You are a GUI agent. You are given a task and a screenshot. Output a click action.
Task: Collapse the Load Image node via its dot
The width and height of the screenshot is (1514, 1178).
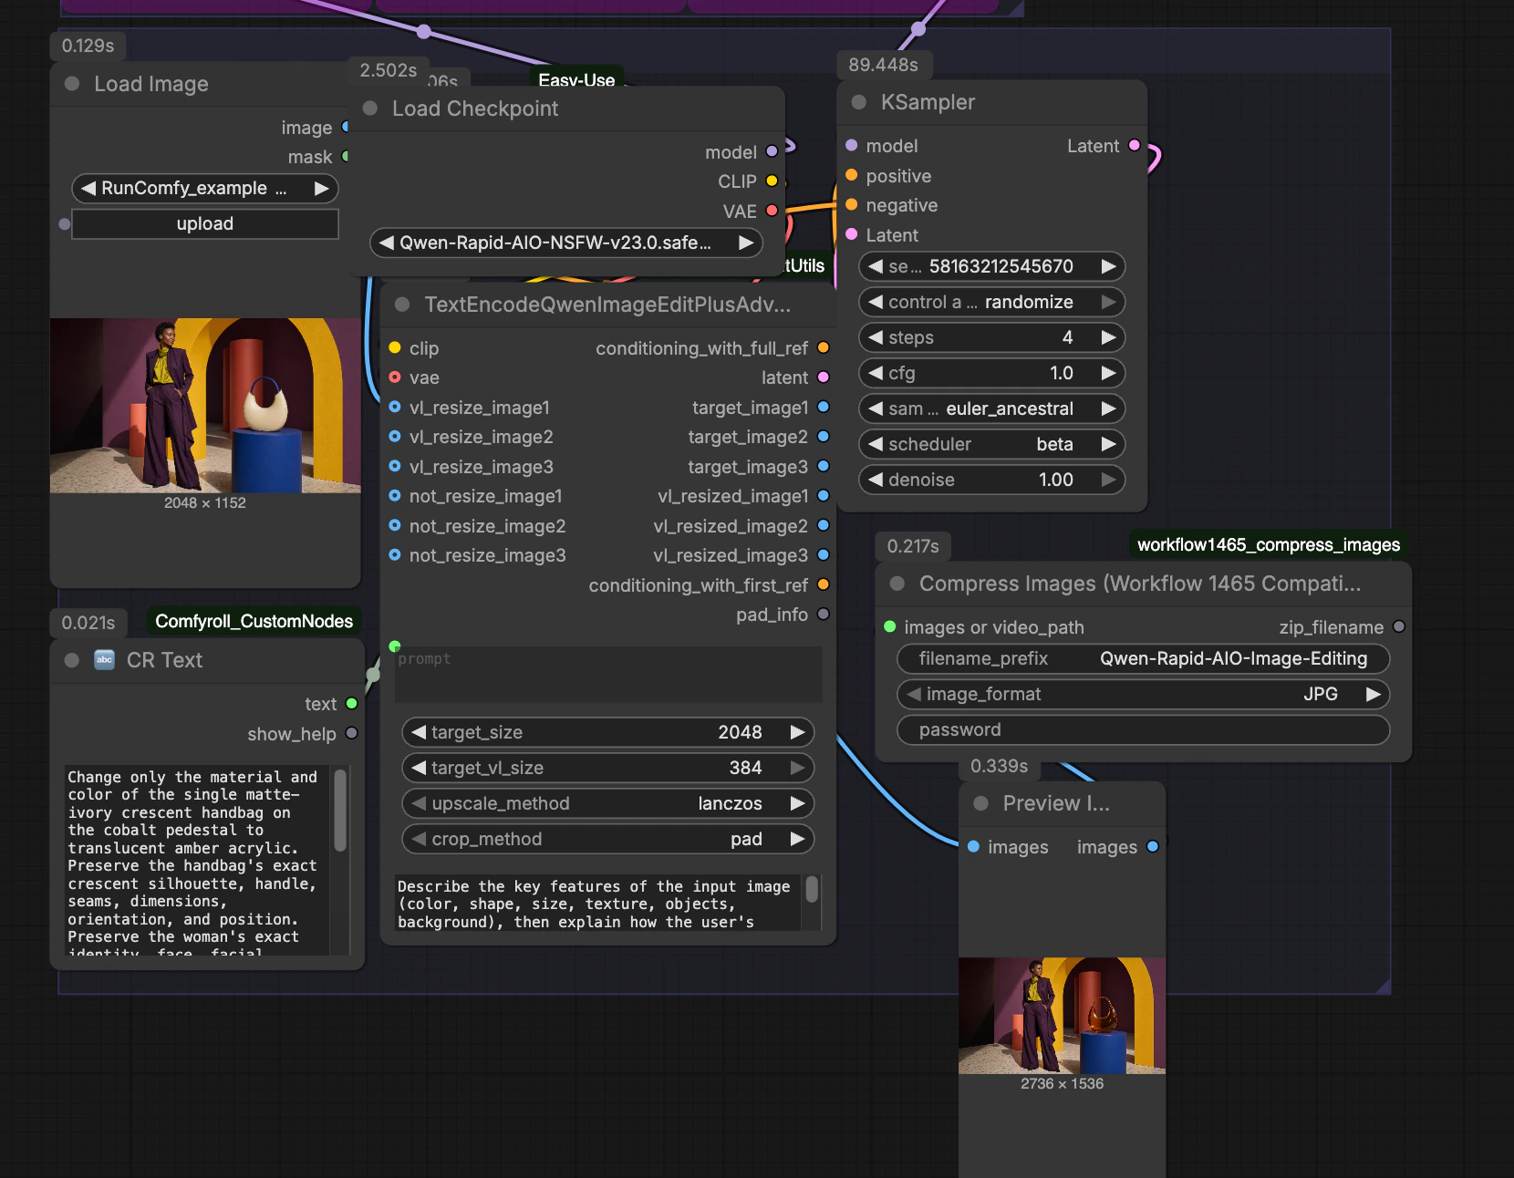[72, 84]
